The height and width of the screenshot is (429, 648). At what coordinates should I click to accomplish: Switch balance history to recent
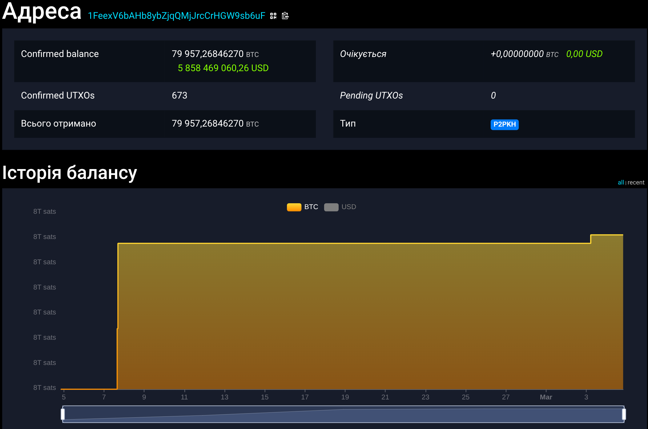tap(636, 182)
